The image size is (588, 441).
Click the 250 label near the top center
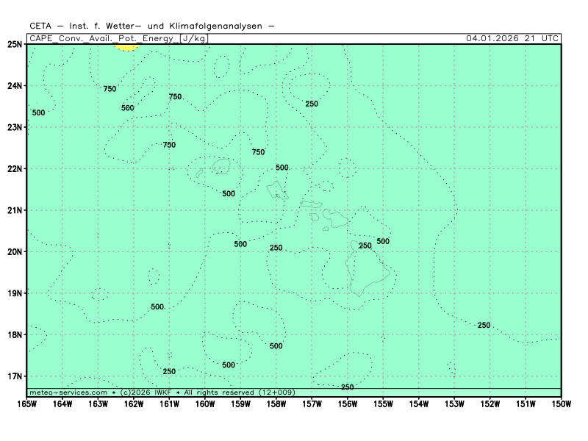click(312, 104)
